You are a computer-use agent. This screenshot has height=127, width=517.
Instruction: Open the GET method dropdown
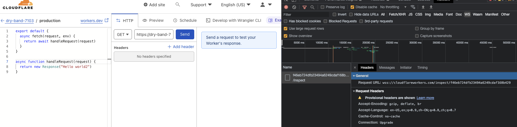(123, 35)
